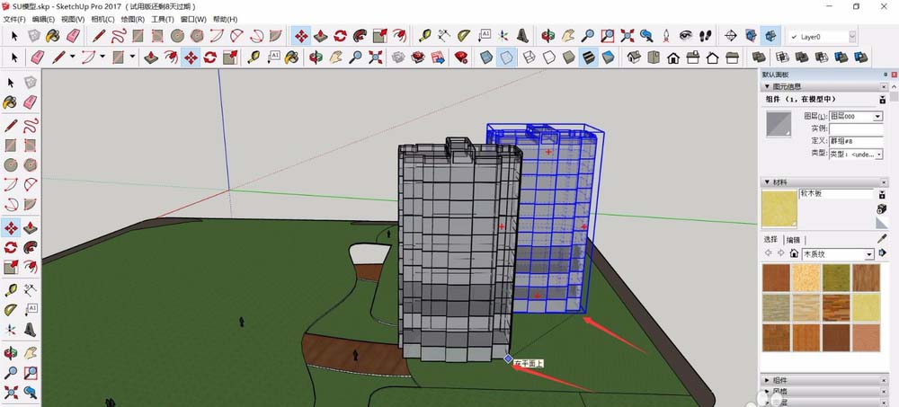Screen dimensions: 899x407
Task: Click the Paint Bucket in left toolbar
Action: [10, 102]
